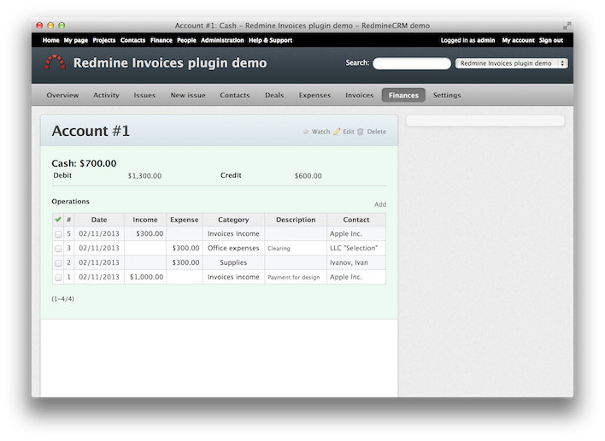Click the Redmine logo icon in header
Screen dimensions: 605x441
(x=55, y=62)
